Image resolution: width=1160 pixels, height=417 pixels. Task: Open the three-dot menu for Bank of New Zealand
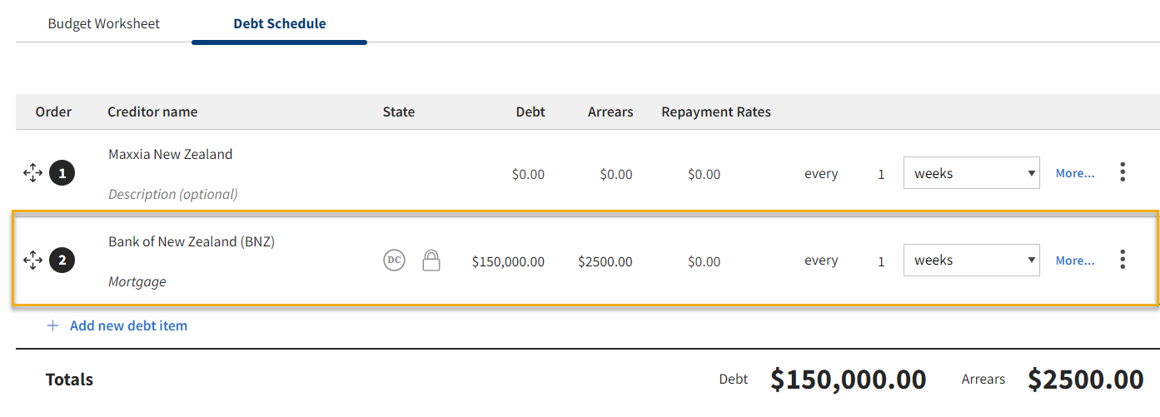pos(1123,260)
